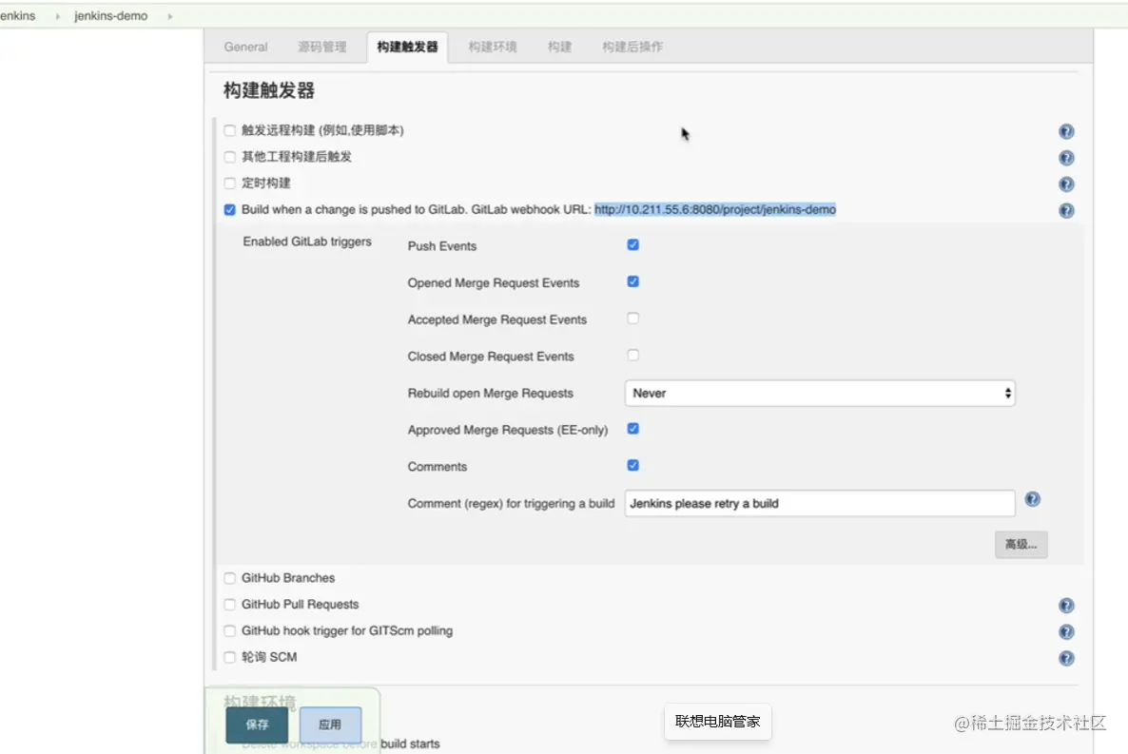Open help for GitLab webhook build trigger
The image size is (1128, 754).
pos(1066,211)
